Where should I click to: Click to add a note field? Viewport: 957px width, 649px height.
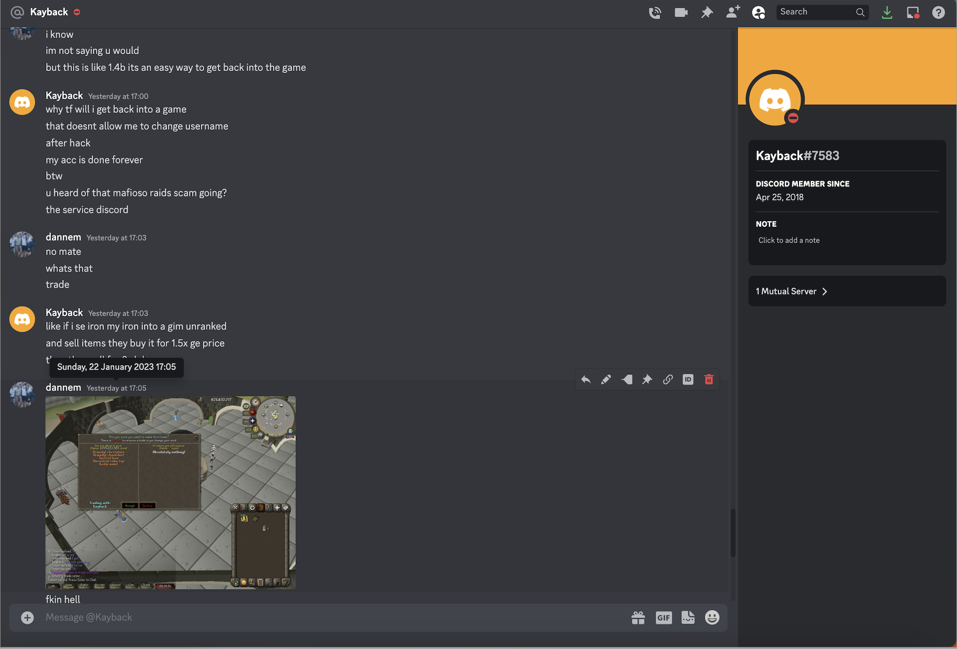847,240
